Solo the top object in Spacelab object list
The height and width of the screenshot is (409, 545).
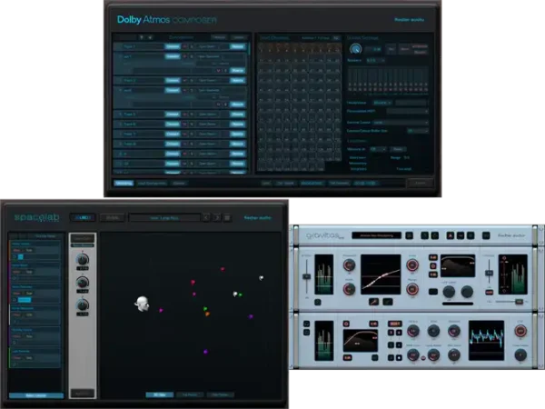(x=29, y=251)
